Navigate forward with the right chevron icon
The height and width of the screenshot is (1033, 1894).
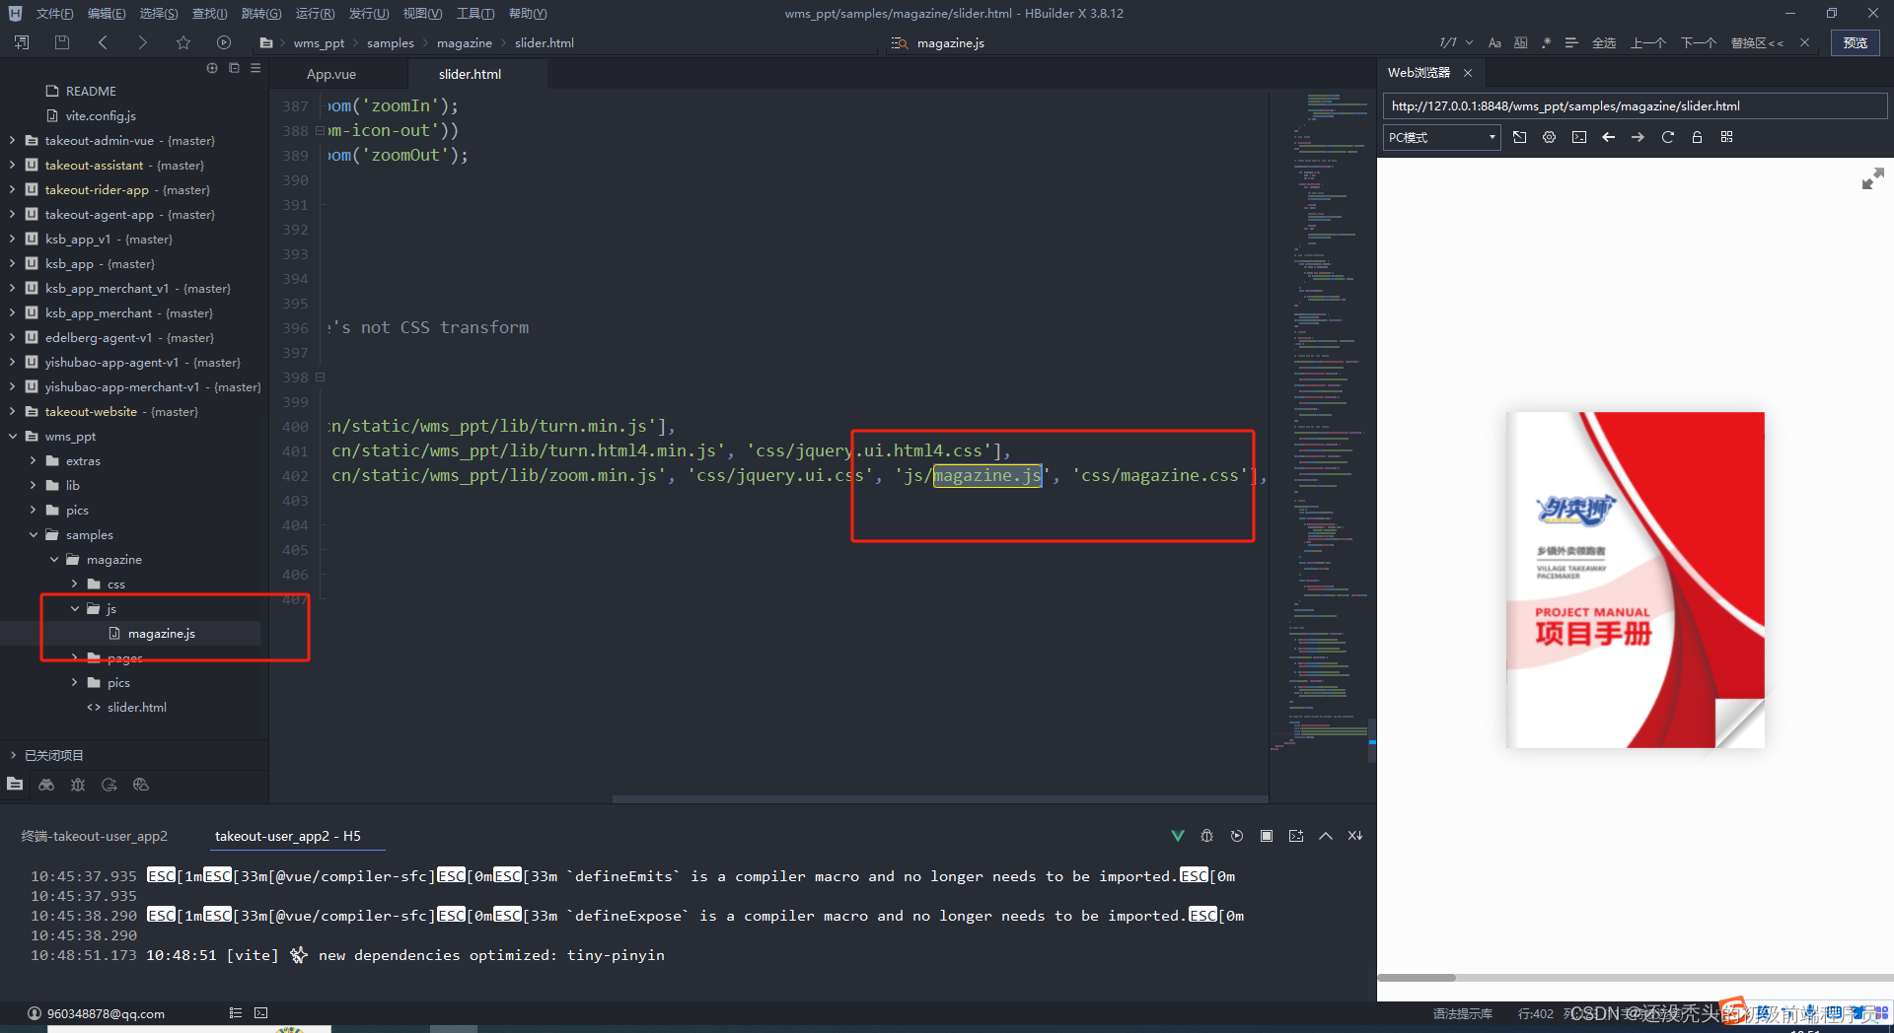[x=142, y=42]
